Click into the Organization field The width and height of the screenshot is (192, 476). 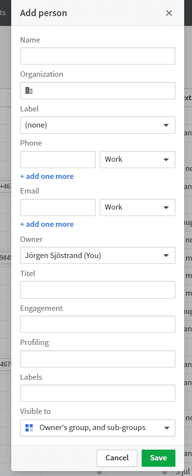pyautogui.click(x=98, y=90)
